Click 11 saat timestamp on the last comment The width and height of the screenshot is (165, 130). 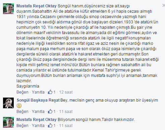click(x=66, y=126)
